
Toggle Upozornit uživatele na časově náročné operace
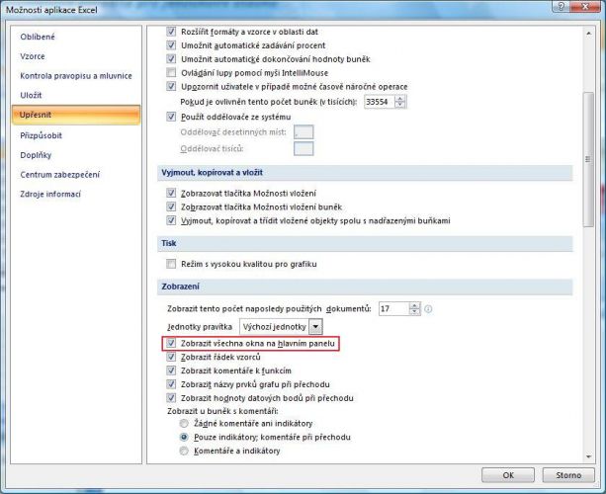coord(171,87)
